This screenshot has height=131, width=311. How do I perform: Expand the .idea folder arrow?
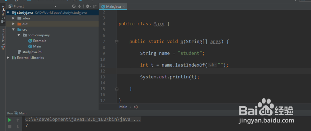(x=13, y=18)
